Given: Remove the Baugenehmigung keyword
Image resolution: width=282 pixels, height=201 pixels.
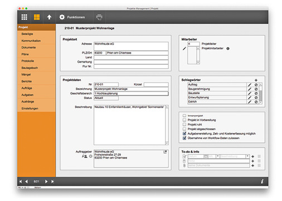Looking at the screenshot, I should pyautogui.click(x=256, y=89).
